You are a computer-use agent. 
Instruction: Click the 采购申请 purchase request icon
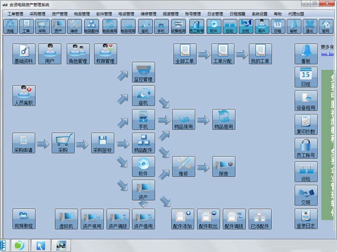coord(24,143)
